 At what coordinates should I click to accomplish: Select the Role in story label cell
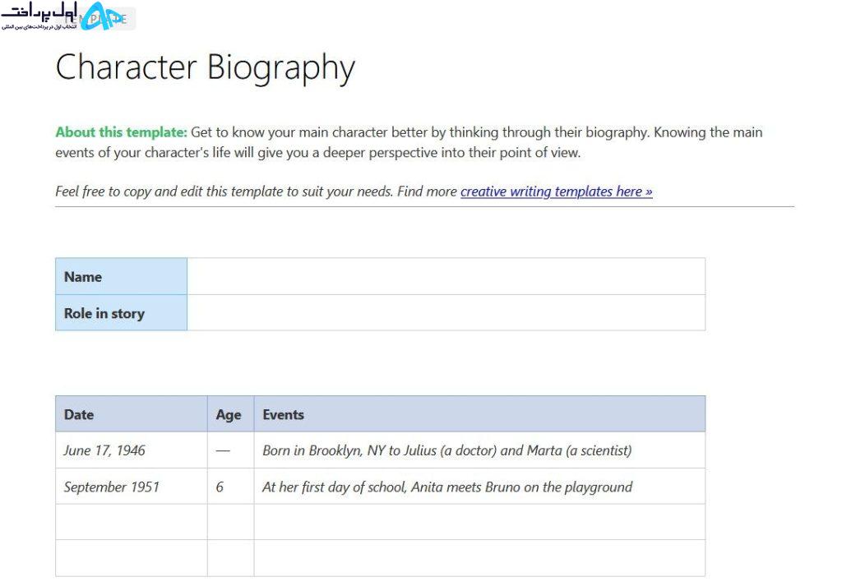(x=122, y=313)
